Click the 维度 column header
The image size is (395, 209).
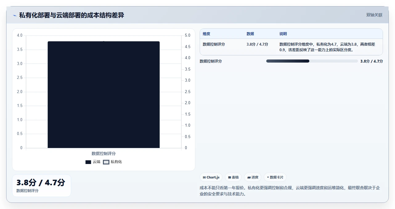point(206,34)
